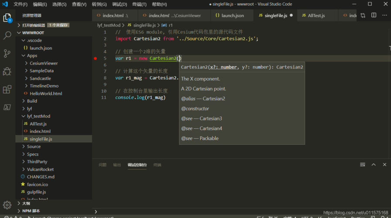This screenshot has height=218, width=391.
Task: Open the Search view in activity bar
Action: coord(7,35)
